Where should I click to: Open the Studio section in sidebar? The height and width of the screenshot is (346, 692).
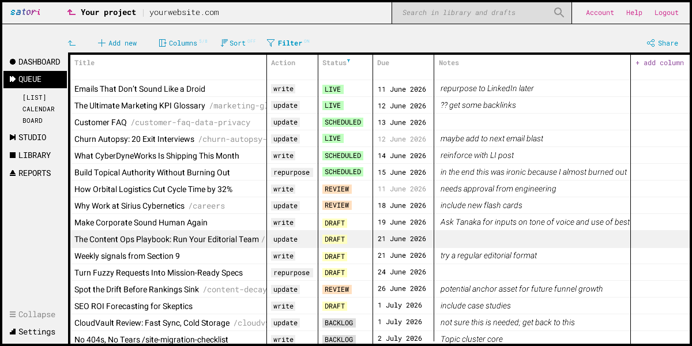[28, 137]
